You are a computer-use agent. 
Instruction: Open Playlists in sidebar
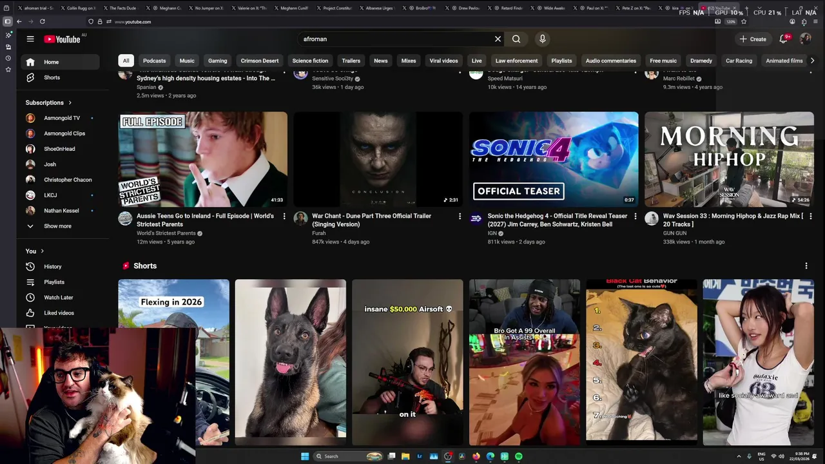click(x=59, y=282)
